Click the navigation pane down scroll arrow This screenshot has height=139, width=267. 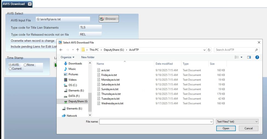click(90, 115)
